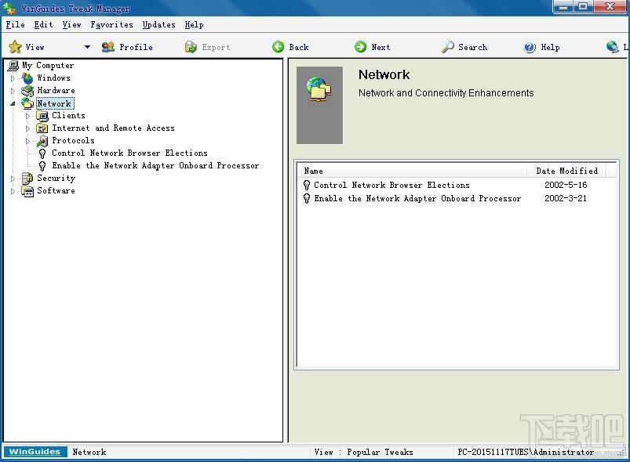The width and height of the screenshot is (630, 462).
Task: Expand the Windows tree node
Action: [x=13, y=78]
